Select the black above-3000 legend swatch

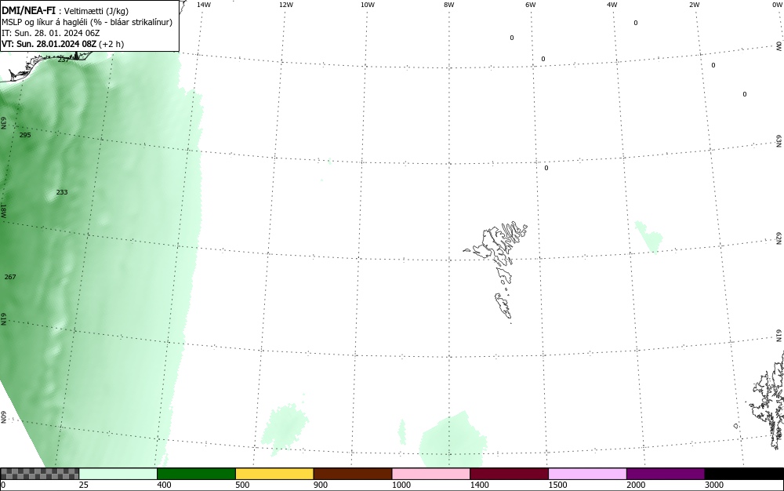coord(744,474)
